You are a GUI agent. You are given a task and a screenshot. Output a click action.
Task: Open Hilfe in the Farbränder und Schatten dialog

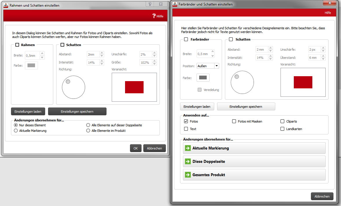(328, 13)
